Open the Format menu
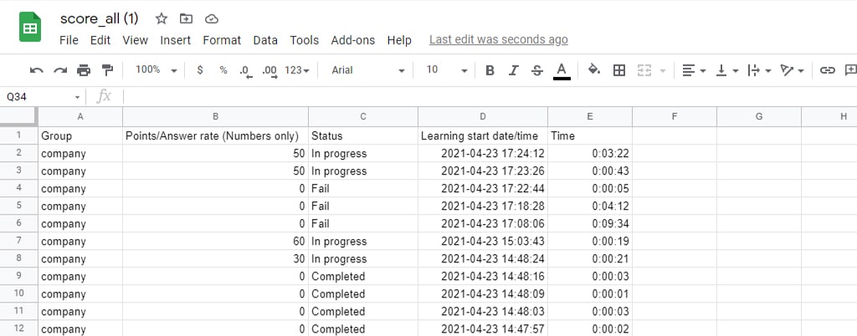857x336 pixels. (222, 40)
